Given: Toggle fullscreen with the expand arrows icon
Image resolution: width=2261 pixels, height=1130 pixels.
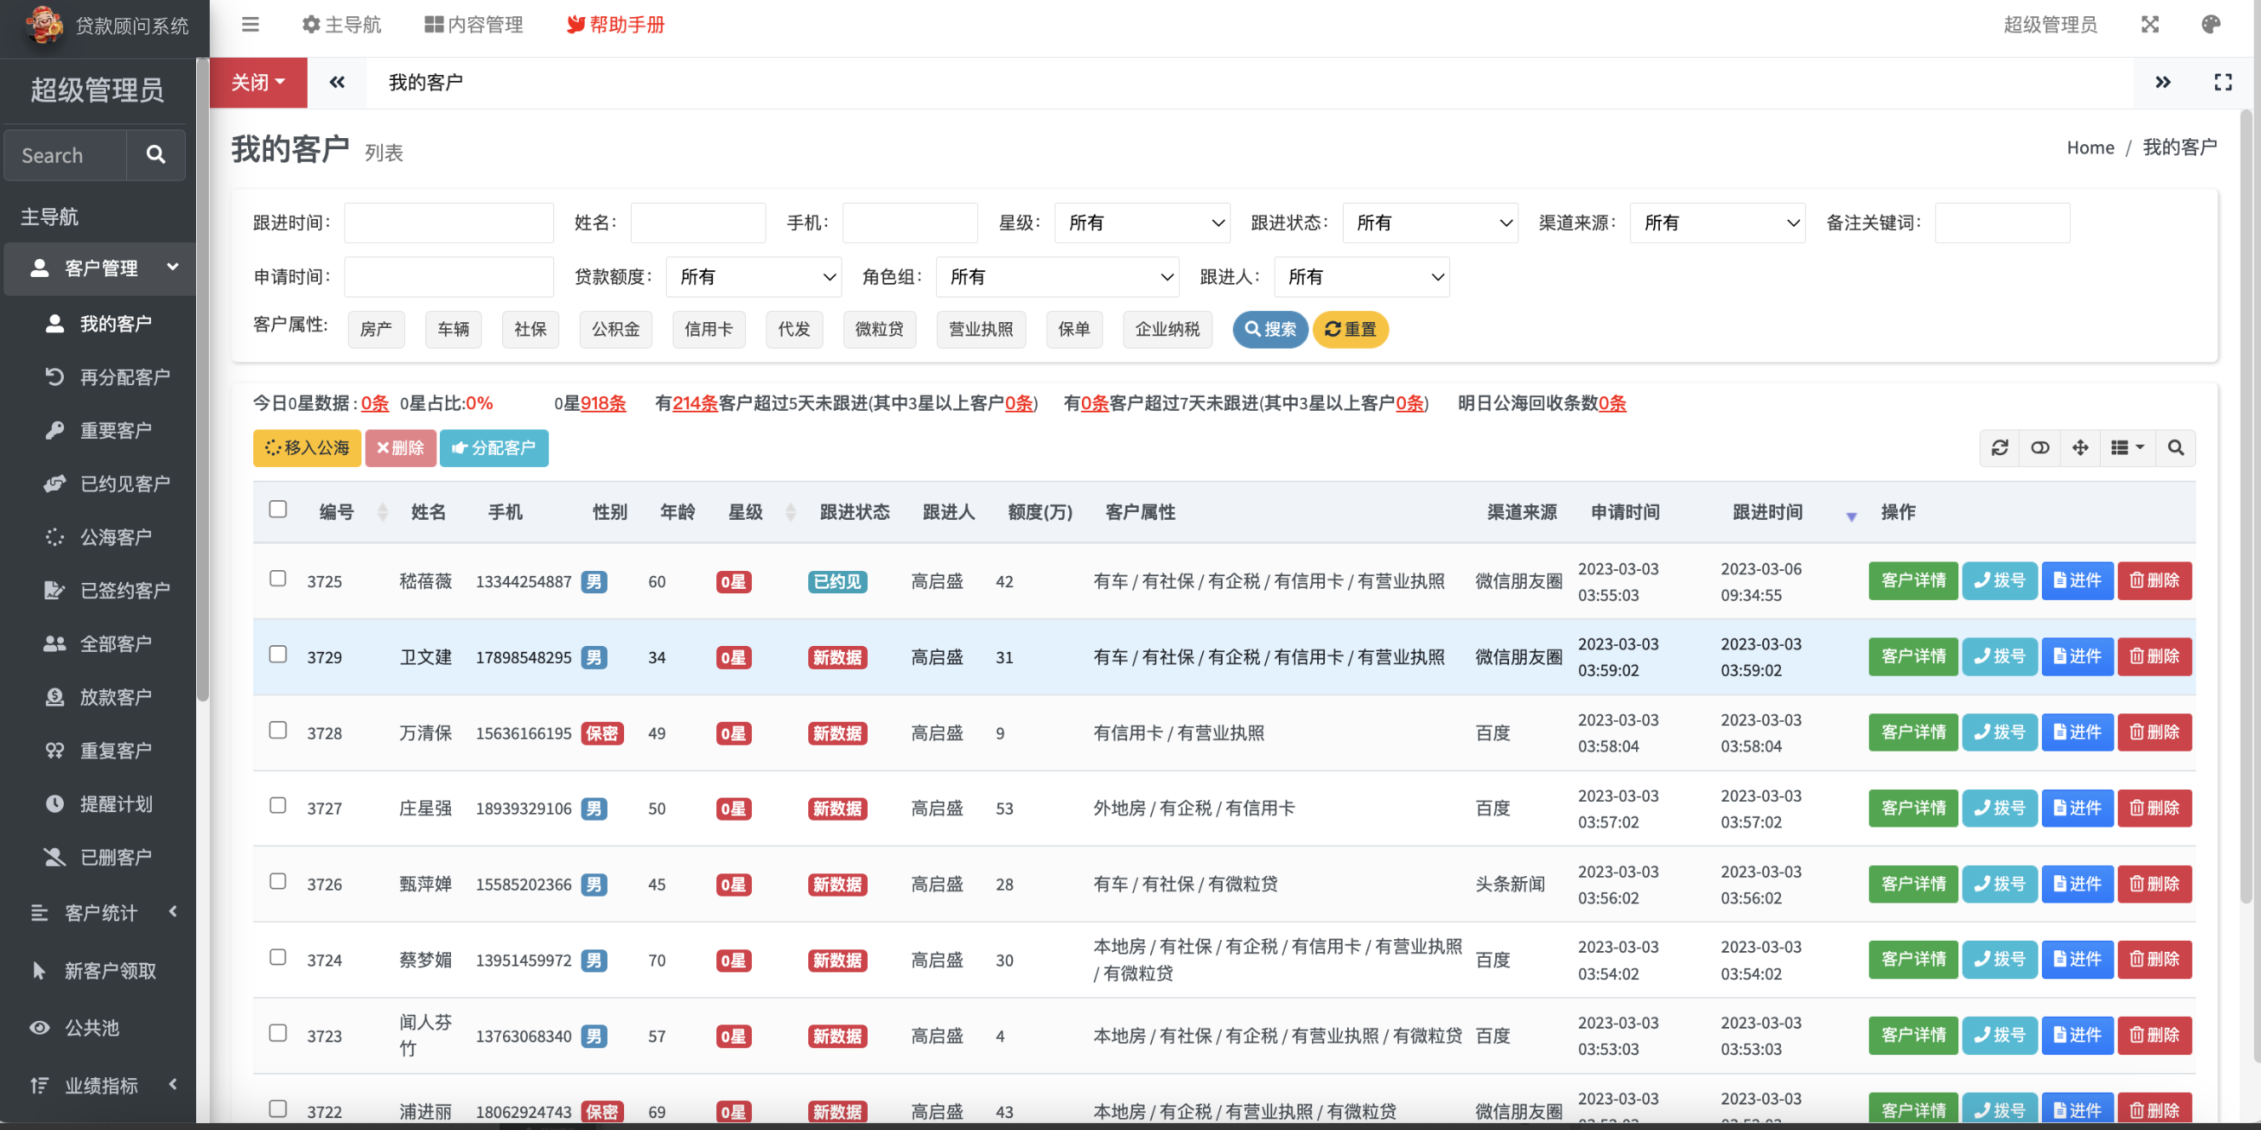Looking at the screenshot, I should pos(2149,25).
